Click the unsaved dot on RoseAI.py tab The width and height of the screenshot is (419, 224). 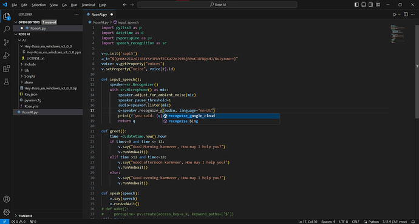tap(112, 15)
